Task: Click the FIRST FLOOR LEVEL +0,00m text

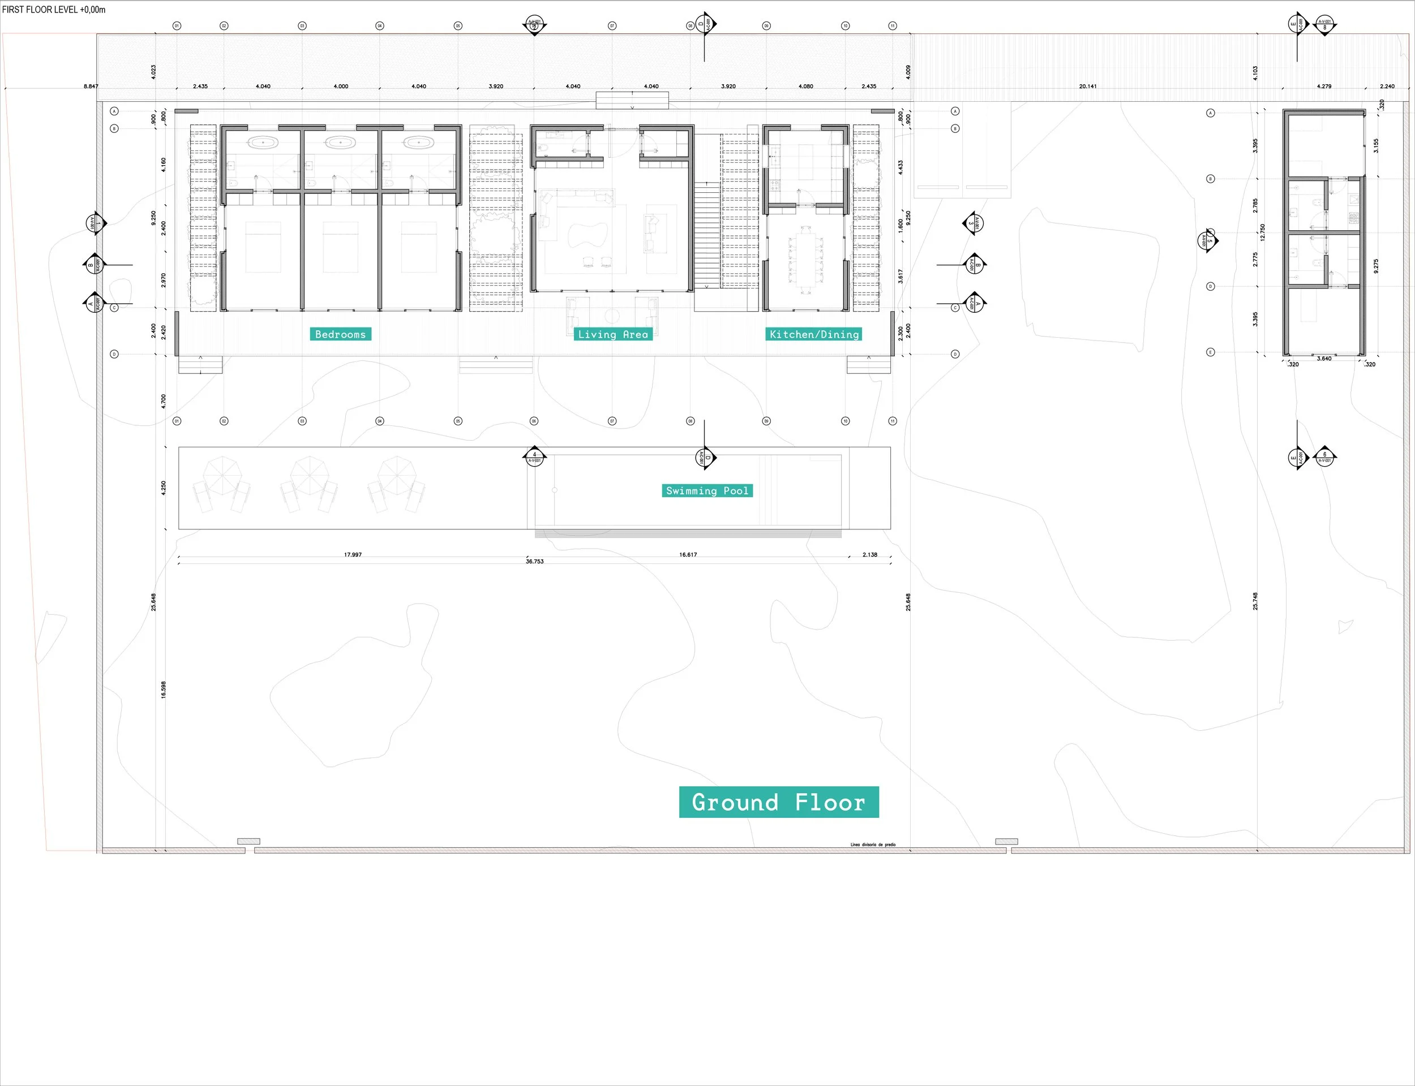Action: click(55, 10)
